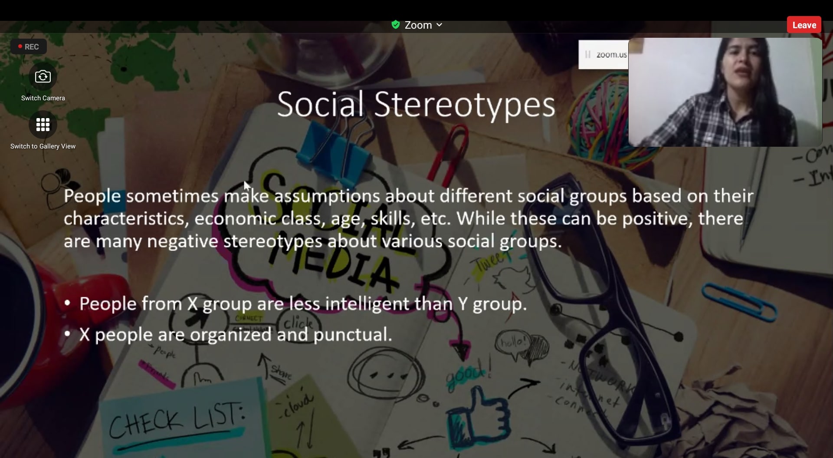
Task: Click the paragraph starting "People sometimes make assumptions"
Action: point(409,219)
